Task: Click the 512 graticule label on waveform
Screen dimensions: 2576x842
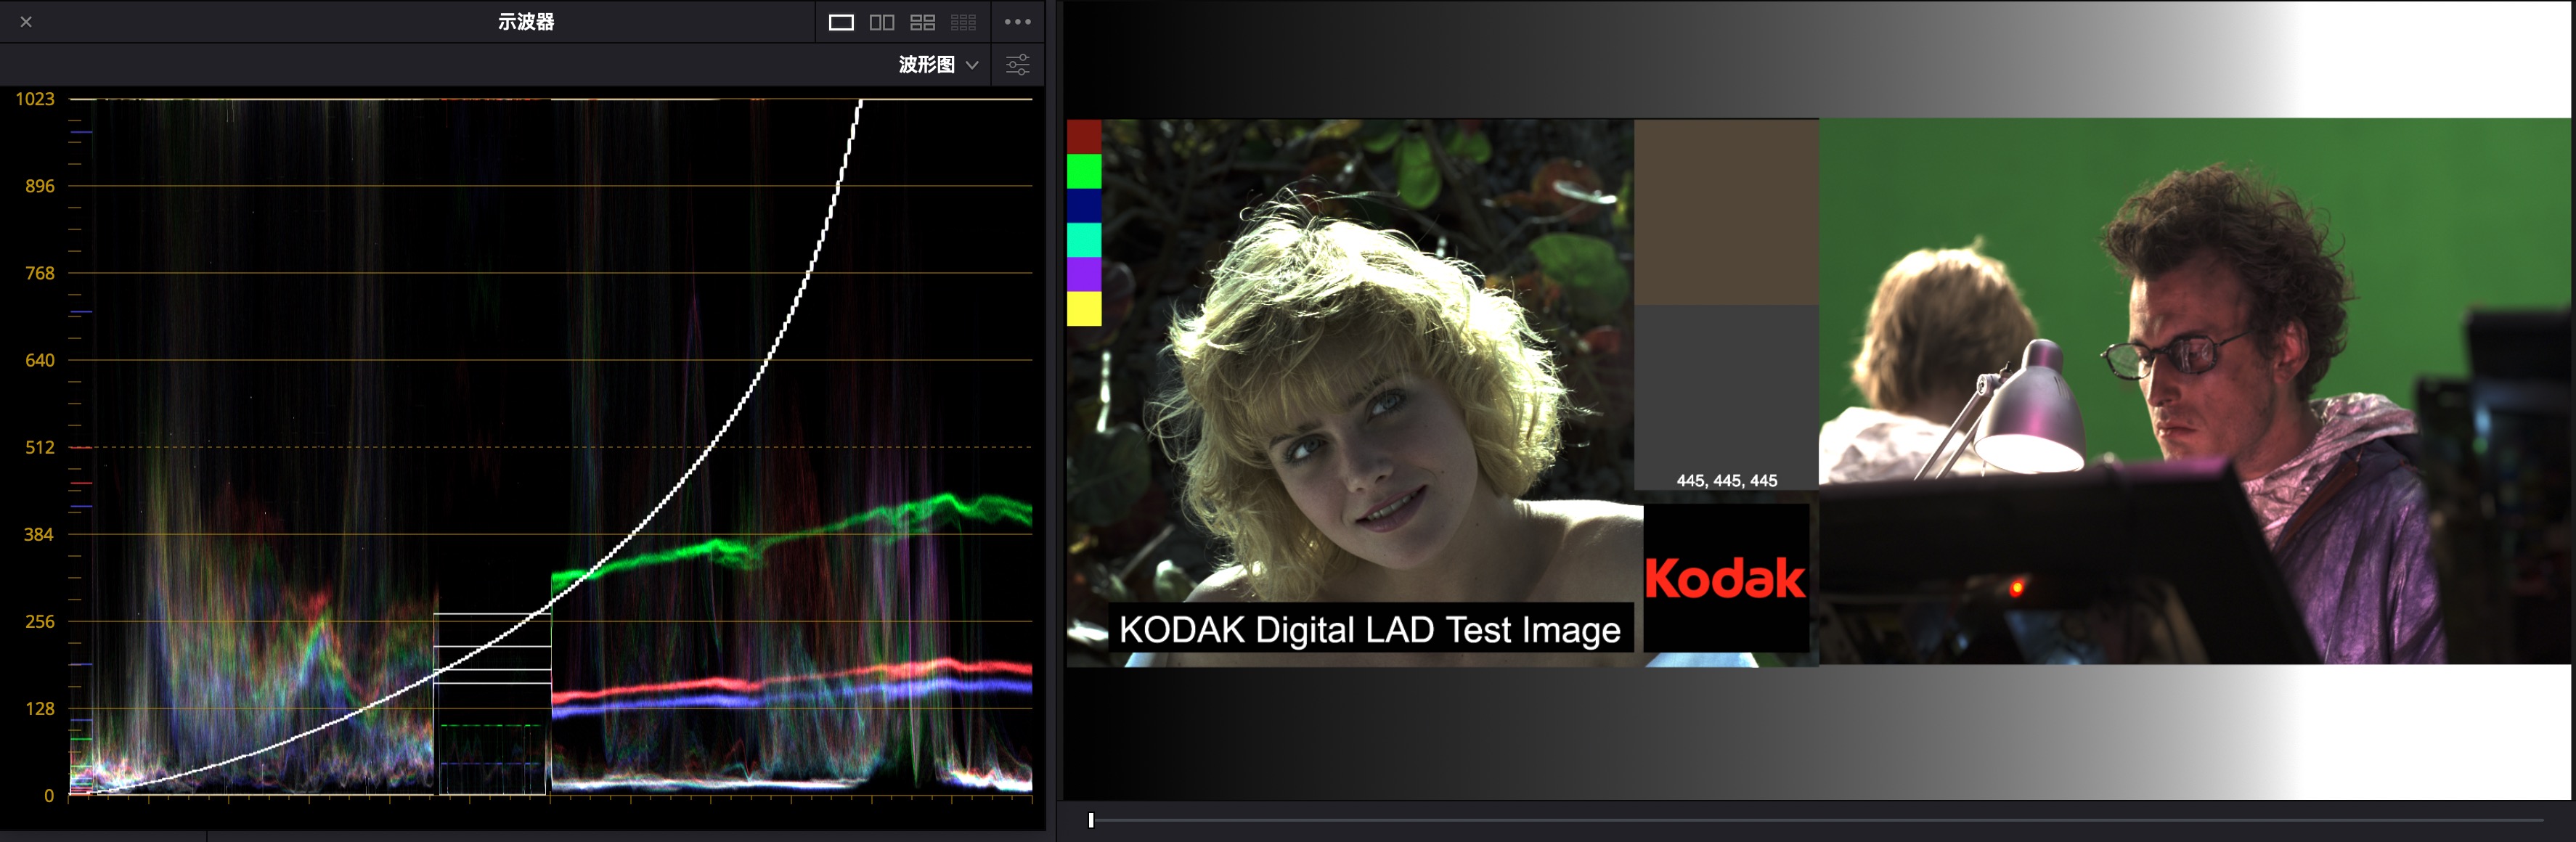Action: click(x=40, y=448)
